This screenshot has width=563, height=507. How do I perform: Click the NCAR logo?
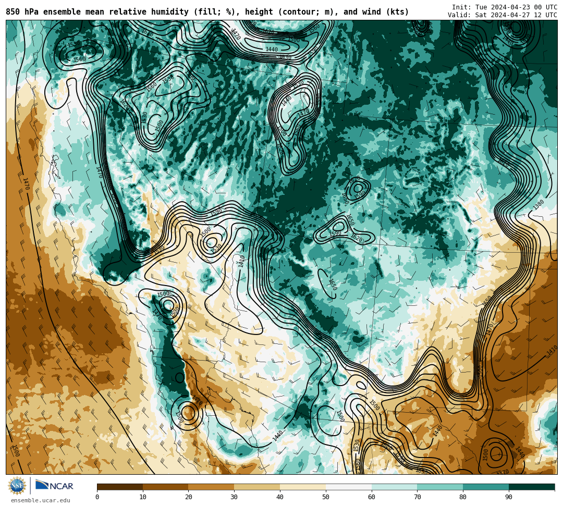[x=54, y=485]
